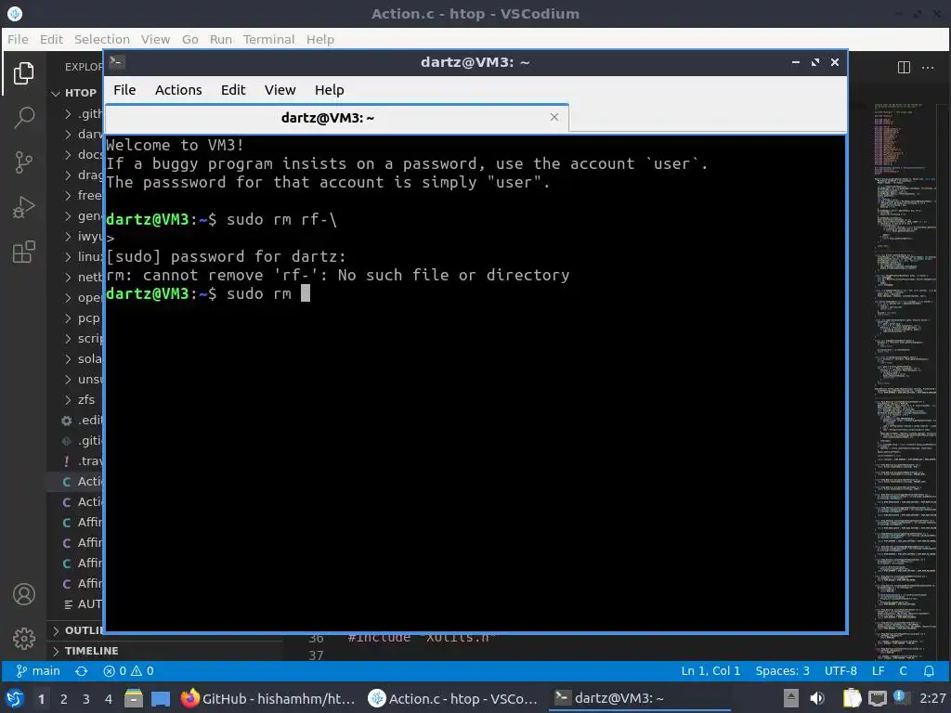The image size is (951, 713).
Task: Open the clipboard manager tray icon
Action: [853, 698]
